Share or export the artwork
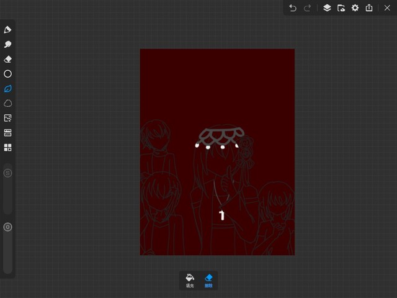This screenshot has width=397, height=298. 370,8
